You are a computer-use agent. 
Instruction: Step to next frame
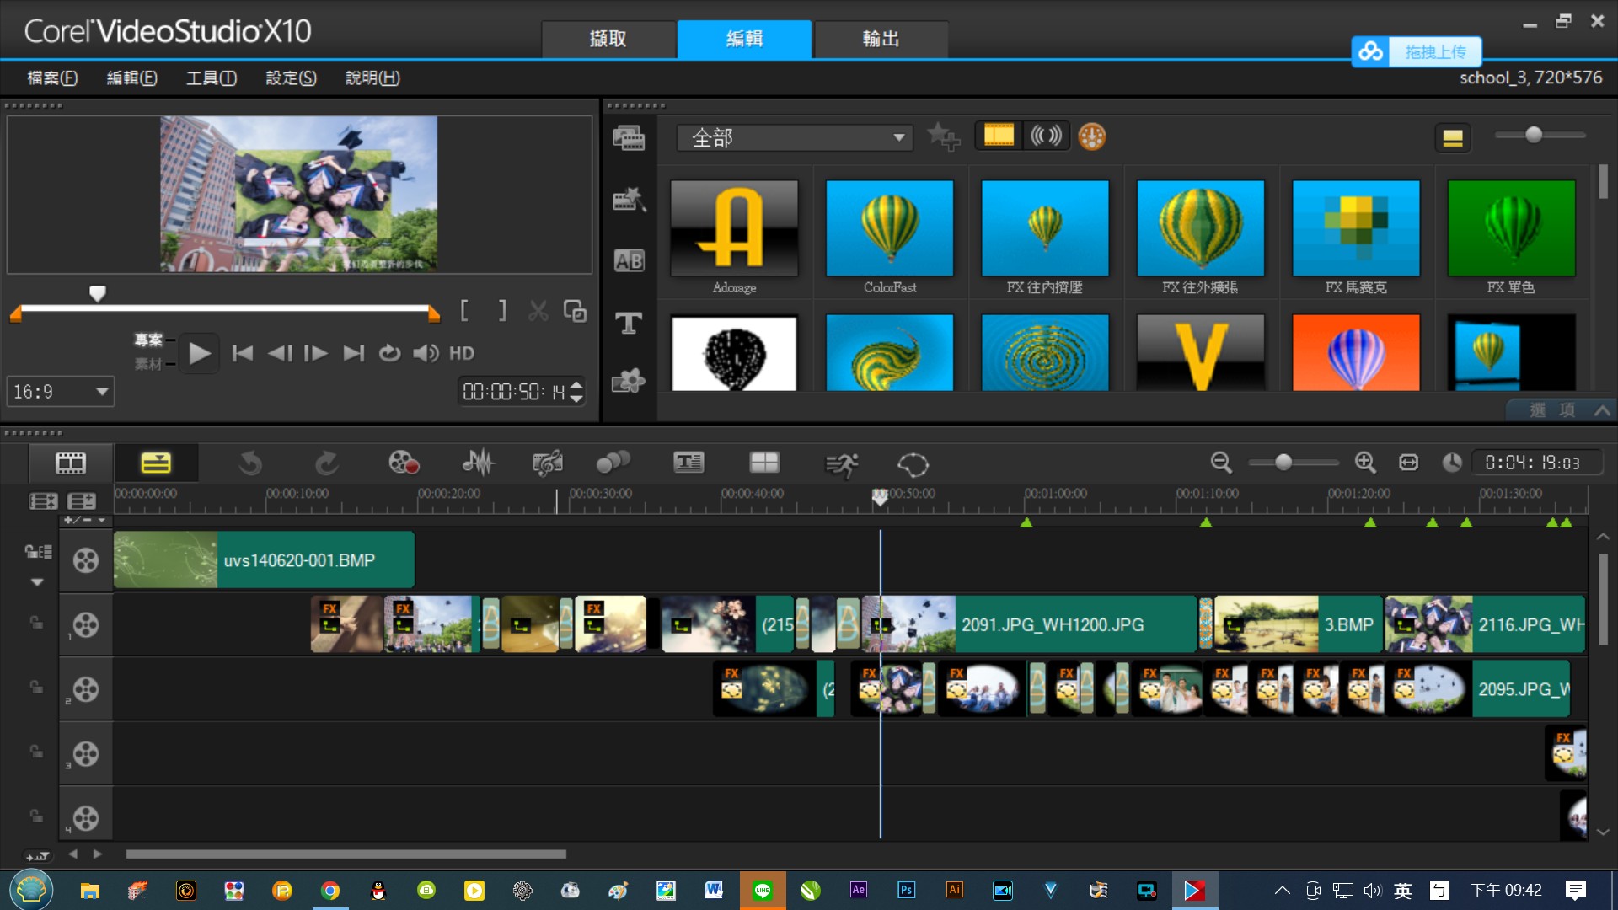tap(316, 353)
